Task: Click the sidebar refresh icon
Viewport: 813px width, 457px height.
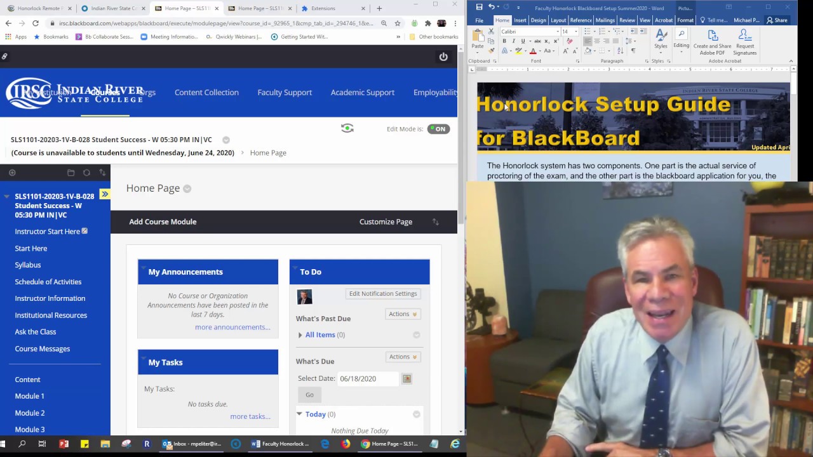Action: 86,173
